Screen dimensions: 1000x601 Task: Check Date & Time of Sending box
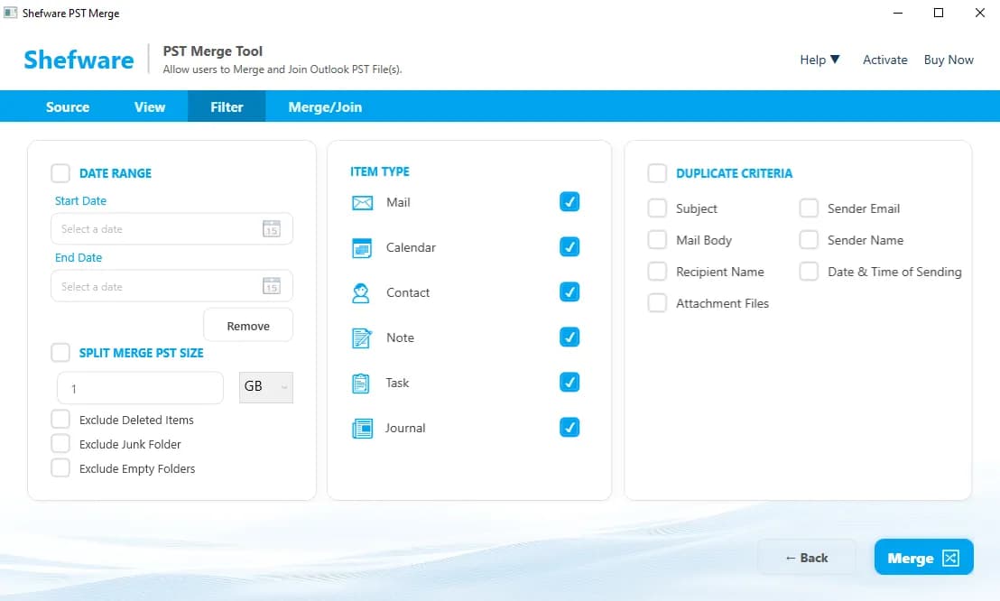coord(809,271)
